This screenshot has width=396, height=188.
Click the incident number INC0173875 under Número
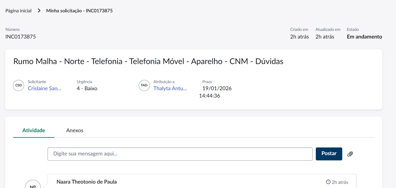[x=21, y=37]
